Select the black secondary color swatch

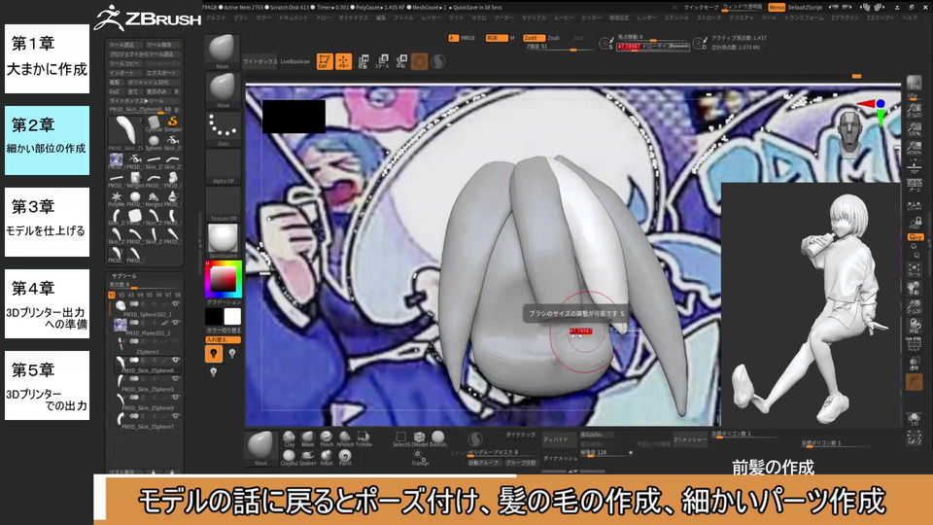click(x=214, y=316)
